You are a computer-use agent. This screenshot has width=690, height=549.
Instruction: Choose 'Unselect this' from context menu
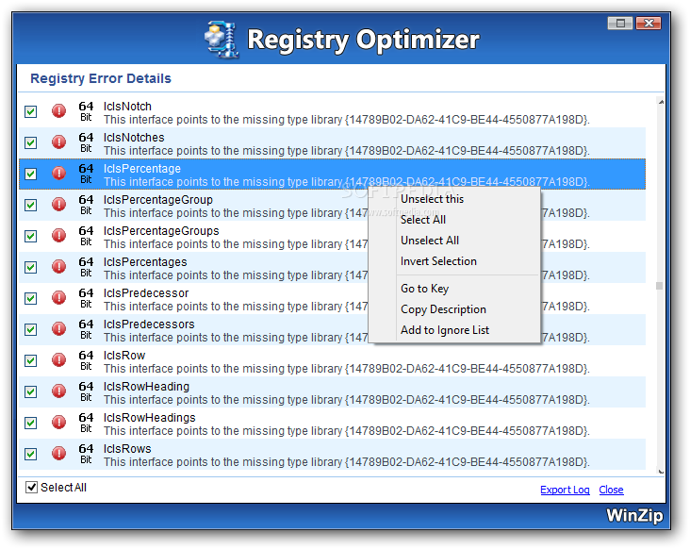point(432,199)
